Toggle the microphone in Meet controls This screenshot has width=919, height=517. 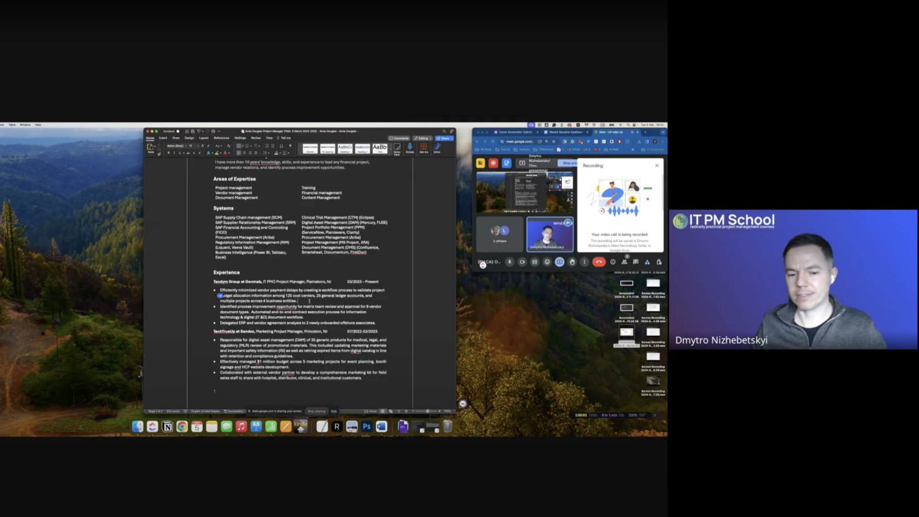point(510,262)
